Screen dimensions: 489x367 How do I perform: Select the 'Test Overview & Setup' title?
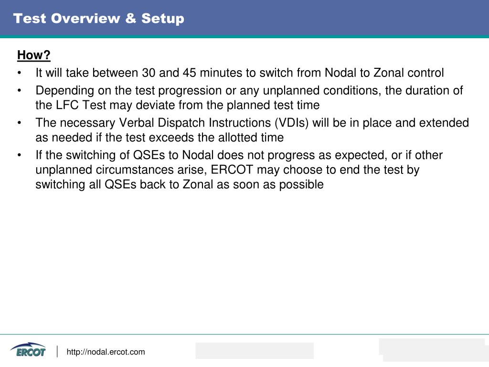point(98,19)
